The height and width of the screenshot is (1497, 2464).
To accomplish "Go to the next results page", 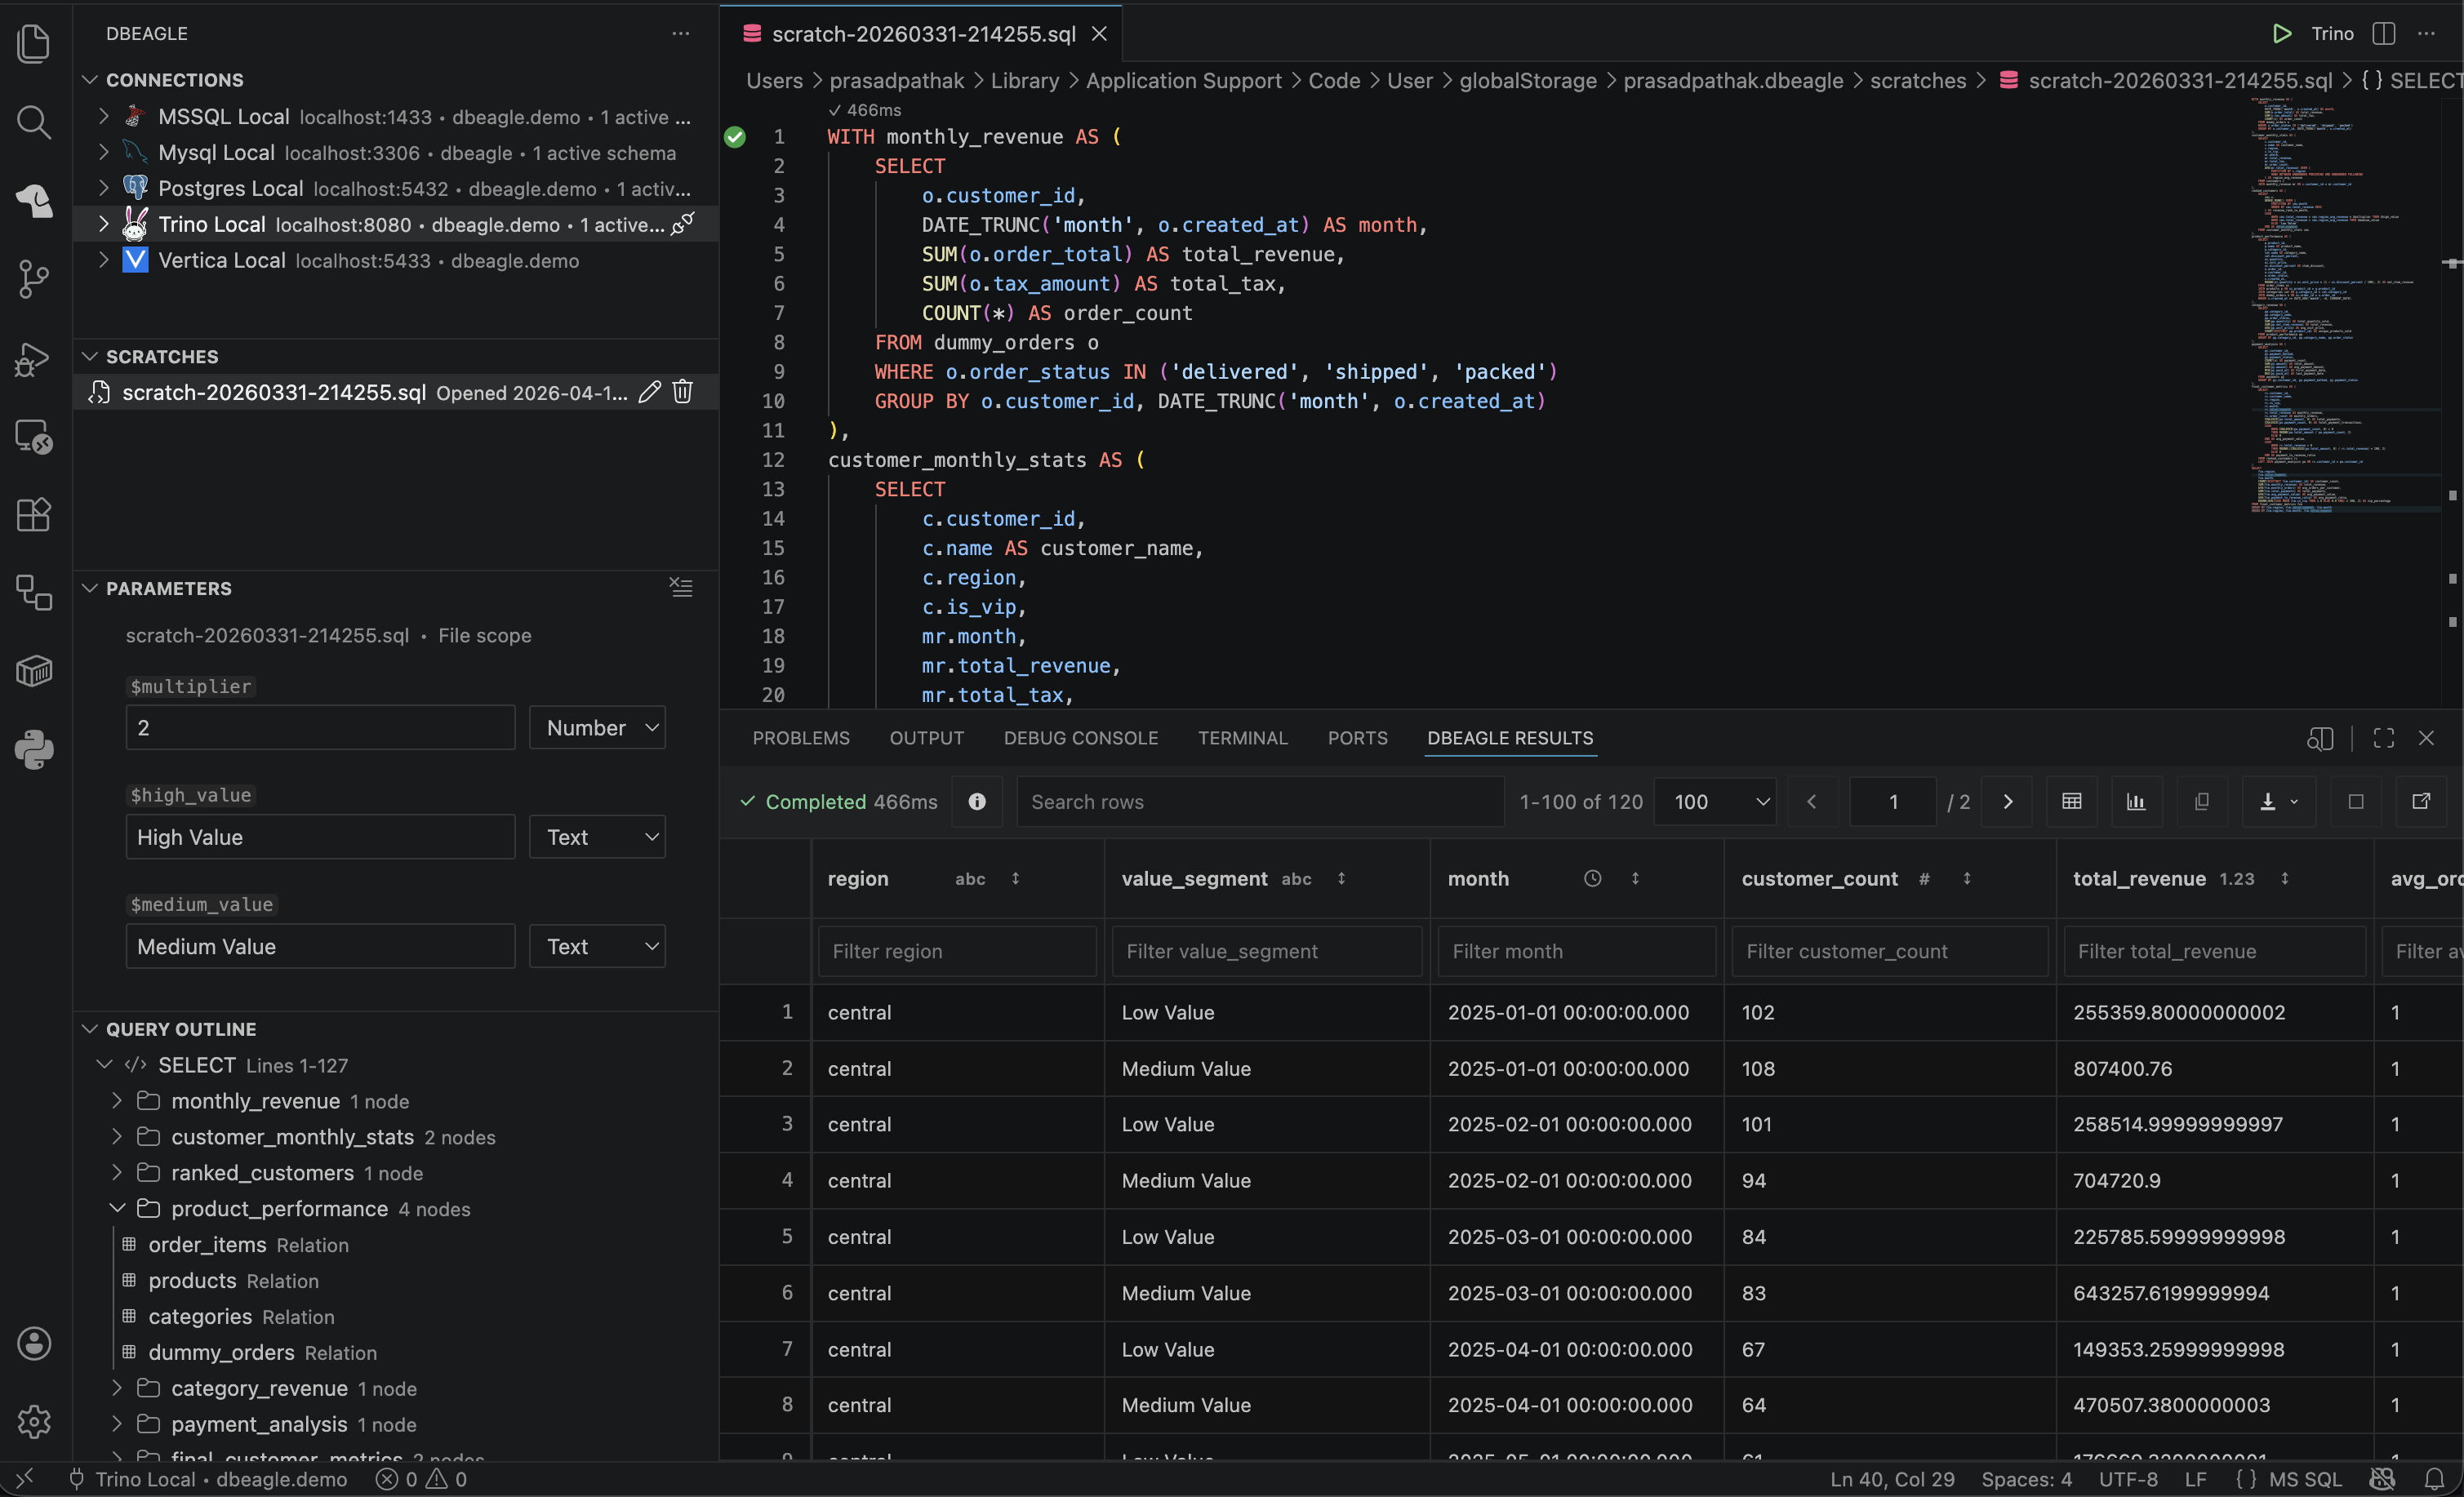I will (2008, 801).
